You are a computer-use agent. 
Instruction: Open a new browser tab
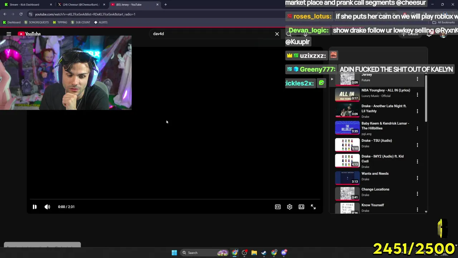[x=166, y=5]
